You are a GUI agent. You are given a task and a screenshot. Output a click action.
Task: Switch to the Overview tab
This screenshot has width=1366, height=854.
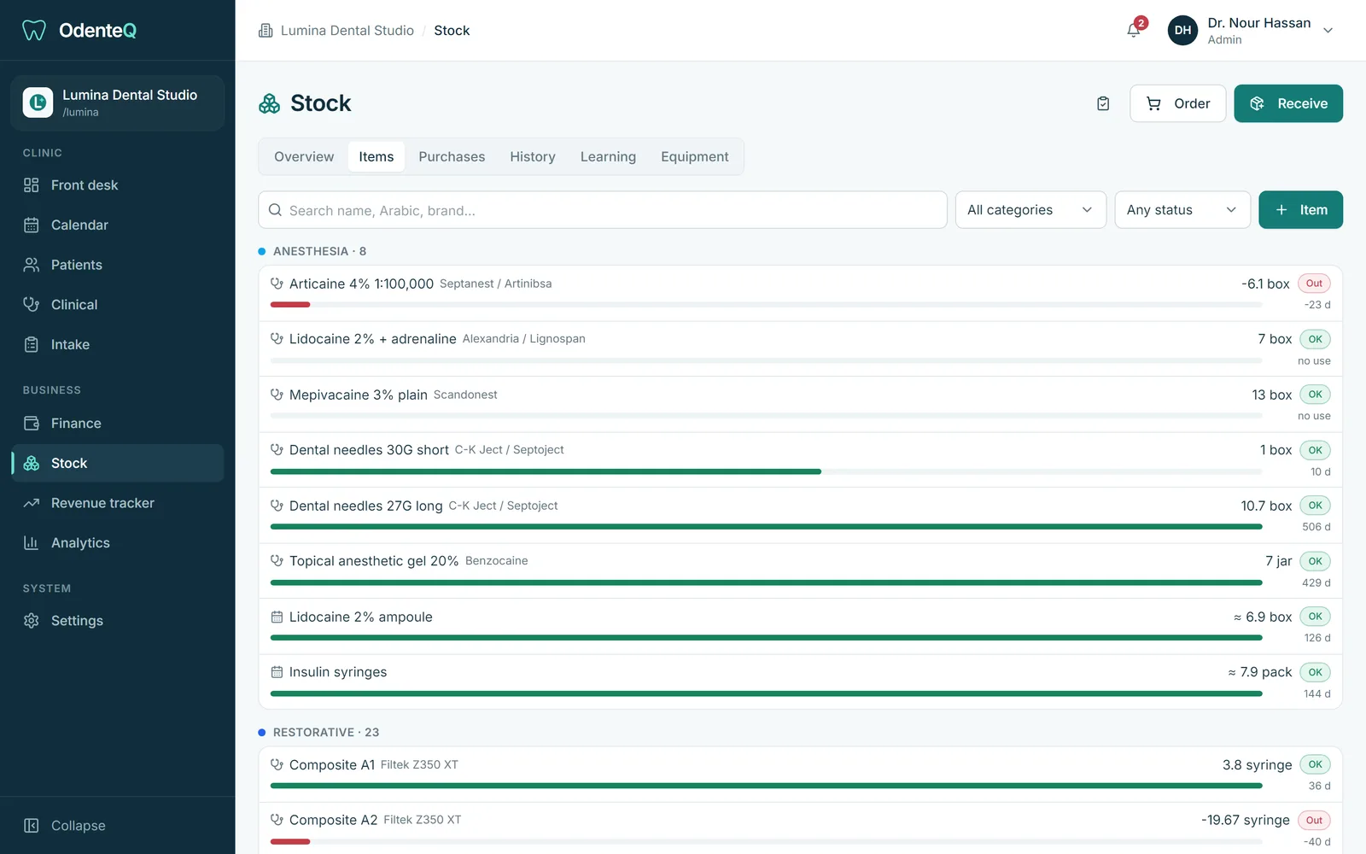tap(304, 157)
